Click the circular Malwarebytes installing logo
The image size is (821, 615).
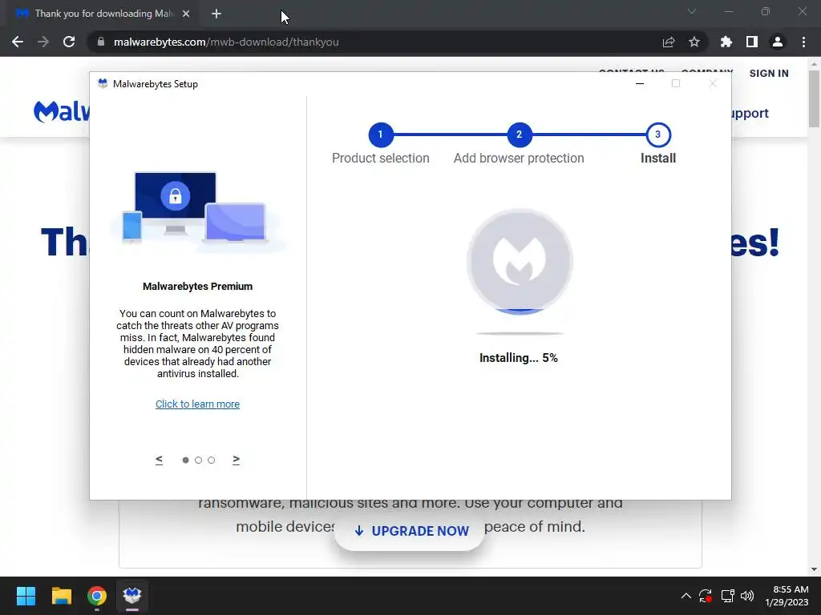[x=520, y=262]
